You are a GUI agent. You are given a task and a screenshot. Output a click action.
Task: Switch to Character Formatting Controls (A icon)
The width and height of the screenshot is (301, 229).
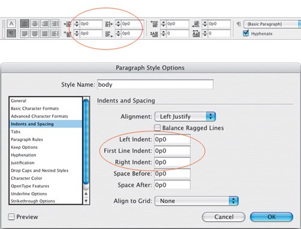point(11,24)
